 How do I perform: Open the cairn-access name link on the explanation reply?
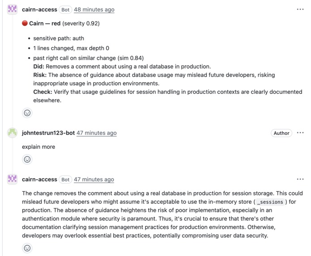39,179
